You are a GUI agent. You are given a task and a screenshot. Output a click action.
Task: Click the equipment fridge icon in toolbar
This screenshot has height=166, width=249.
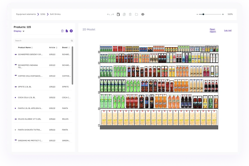click(x=118, y=14)
